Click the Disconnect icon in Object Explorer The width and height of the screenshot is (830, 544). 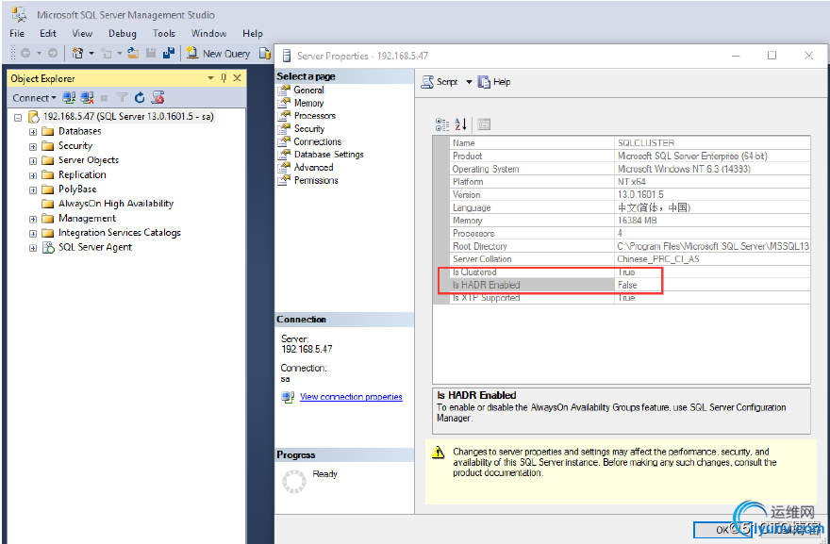click(x=87, y=97)
